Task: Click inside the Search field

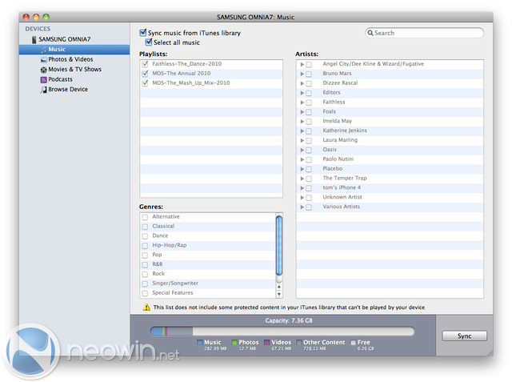Action: tap(425, 33)
